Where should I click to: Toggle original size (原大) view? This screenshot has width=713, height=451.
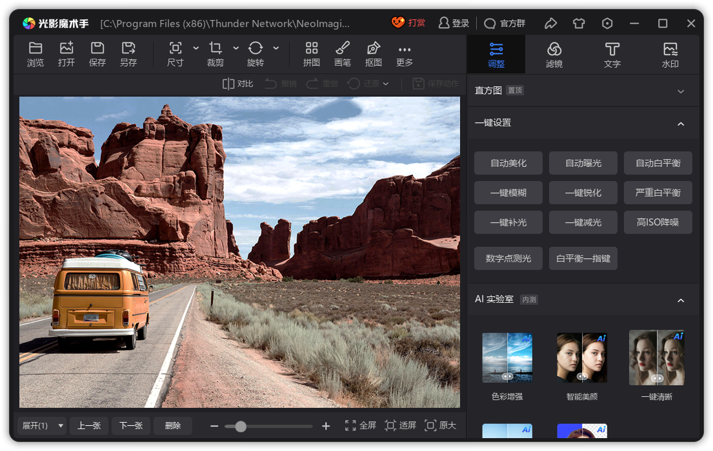coord(441,425)
